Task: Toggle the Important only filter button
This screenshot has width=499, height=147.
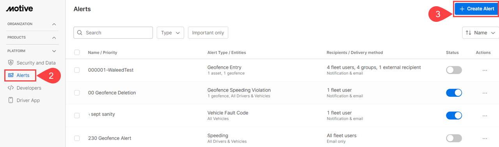Action: pyautogui.click(x=208, y=33)
